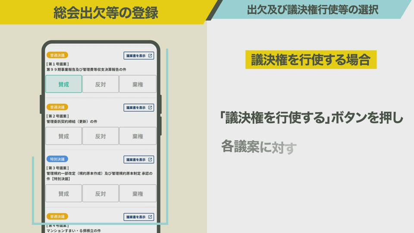Select 棄権 for 第3号議案
Screen dimensions: 414x233
pyautogui.click(x=138, y=194)
